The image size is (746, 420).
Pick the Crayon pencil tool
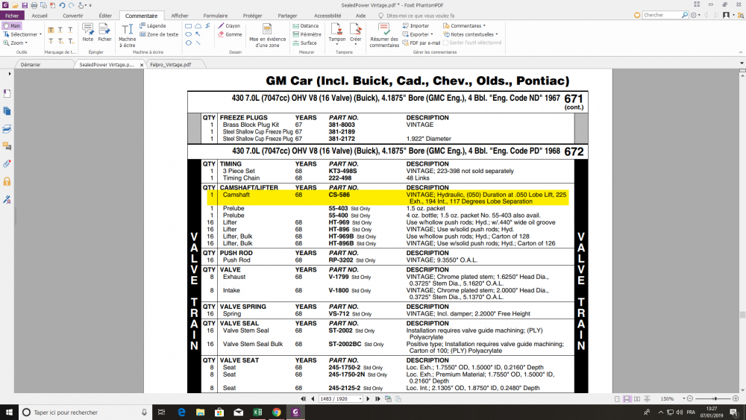[229, 25]
